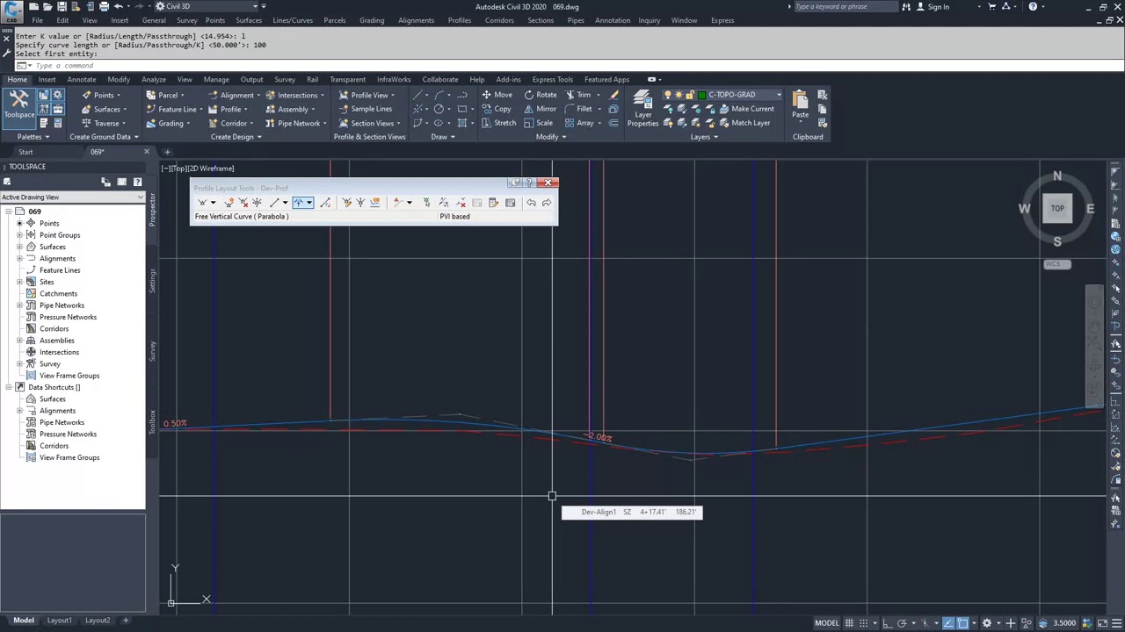Select the Fillet tool
Image resolution: width=1125 pixels, height=632 pixels.
click(578, 109)
